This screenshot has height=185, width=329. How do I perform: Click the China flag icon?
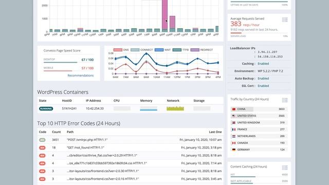point(234,109)
